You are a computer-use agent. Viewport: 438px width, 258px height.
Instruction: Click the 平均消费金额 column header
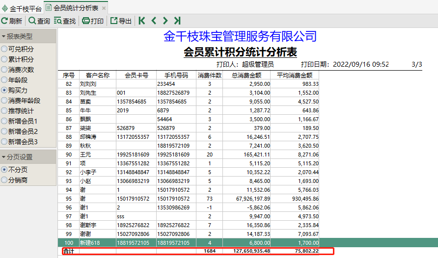pos(295,76)
